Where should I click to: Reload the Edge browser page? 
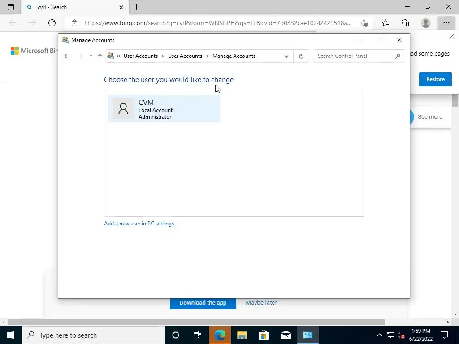pyautogui.click(x=52, y=23)
